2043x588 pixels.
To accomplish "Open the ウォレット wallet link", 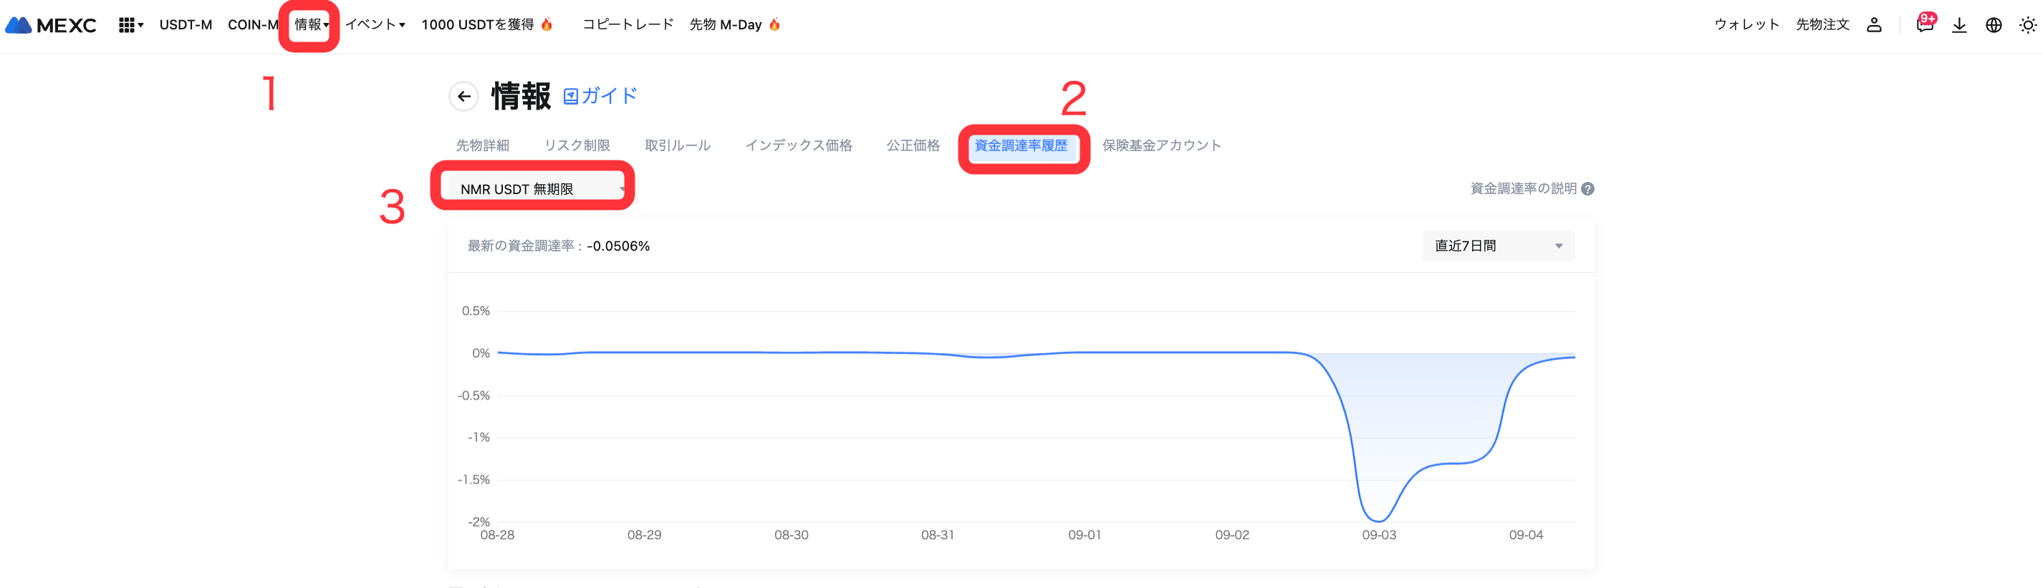I will 1746,24.
